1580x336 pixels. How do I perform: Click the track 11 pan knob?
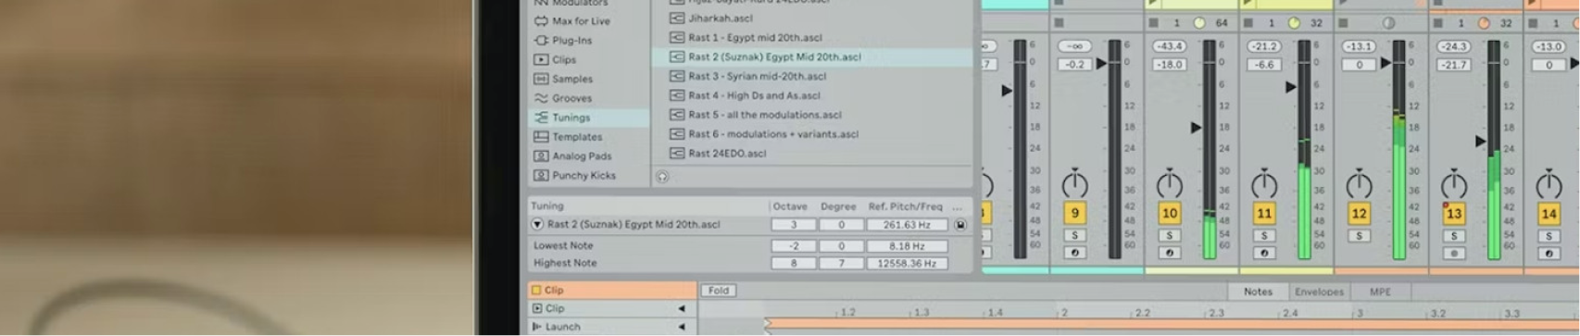pyautogui.click(x=1264, y=184)
